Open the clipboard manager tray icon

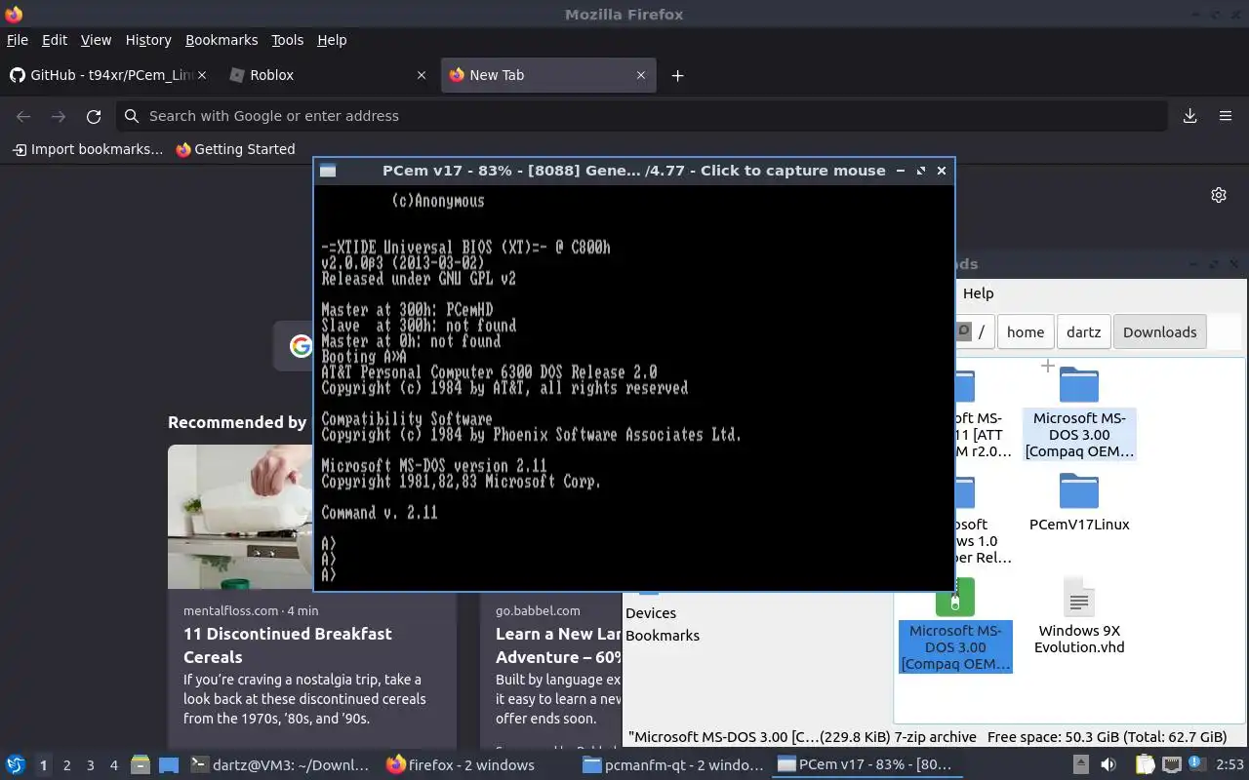[x=1145, y=765]
